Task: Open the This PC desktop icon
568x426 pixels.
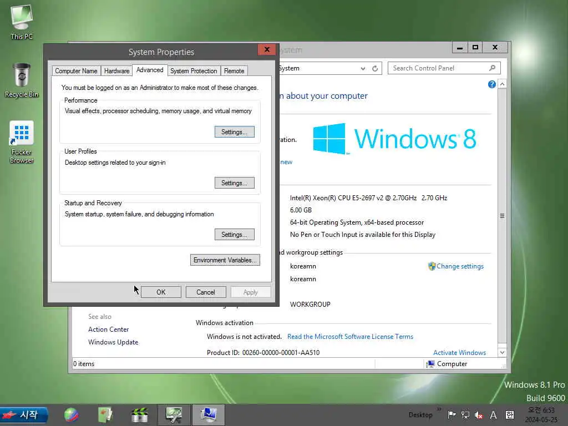Action: (22, 22)
